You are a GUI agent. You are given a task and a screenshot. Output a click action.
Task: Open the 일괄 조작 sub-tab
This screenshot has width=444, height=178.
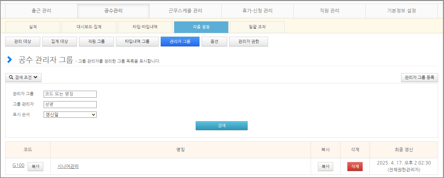click(257, 27)
